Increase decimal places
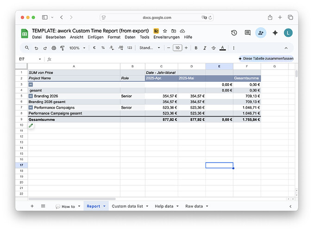313x231 pixels. point(120,48)
